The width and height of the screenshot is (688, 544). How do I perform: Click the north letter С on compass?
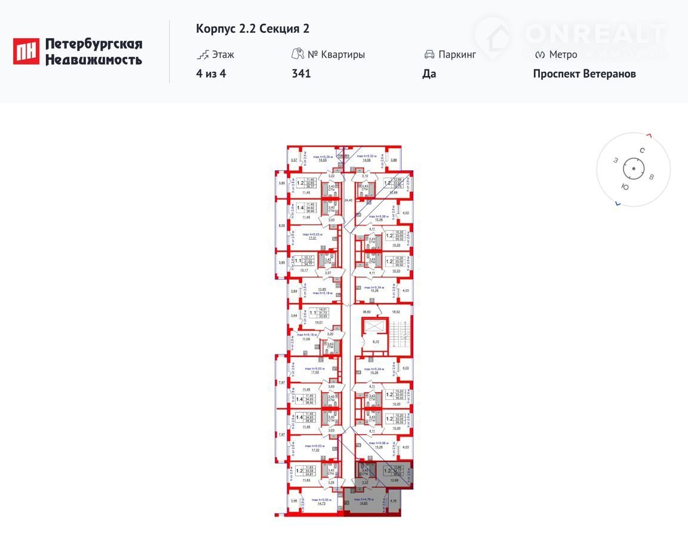pos(642,151)
